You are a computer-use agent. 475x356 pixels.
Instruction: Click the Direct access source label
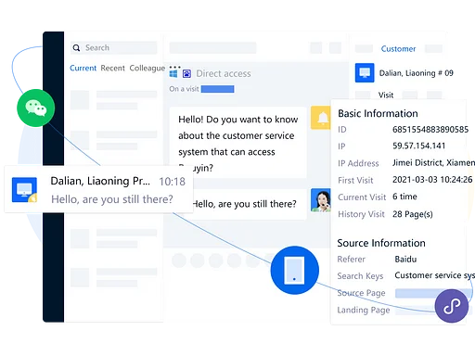224,73
